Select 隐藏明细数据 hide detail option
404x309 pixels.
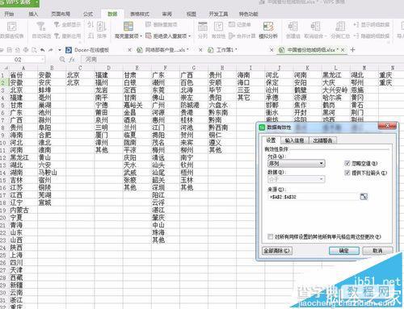pos(372,35)
